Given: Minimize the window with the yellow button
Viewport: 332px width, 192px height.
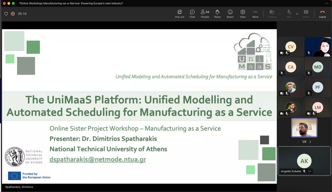Looking at the screenshot, I should point(9,3).
